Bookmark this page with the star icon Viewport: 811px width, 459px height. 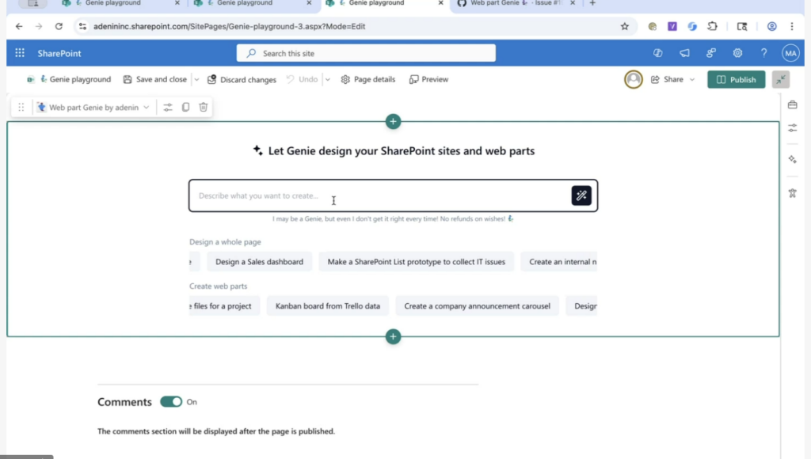click(624, 26)
